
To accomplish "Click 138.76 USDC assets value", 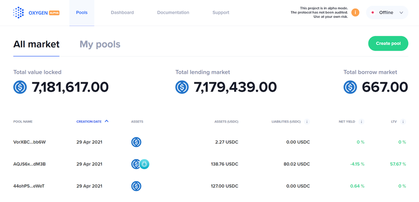I will 225,164.
